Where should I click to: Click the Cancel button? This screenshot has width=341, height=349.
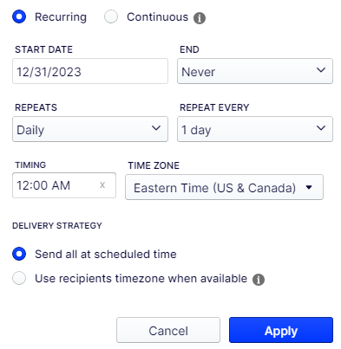point(168,330)
